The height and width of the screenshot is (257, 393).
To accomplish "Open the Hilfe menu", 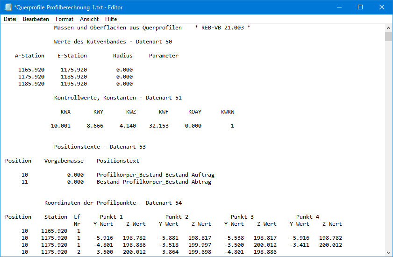I will [111, 19].
